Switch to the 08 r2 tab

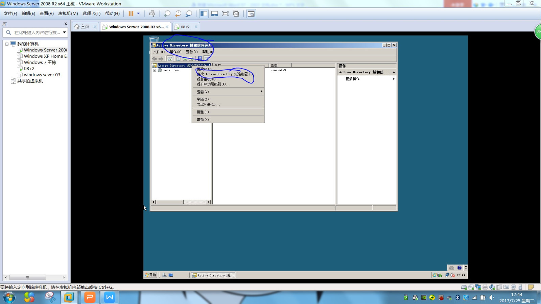coord(183,27)
